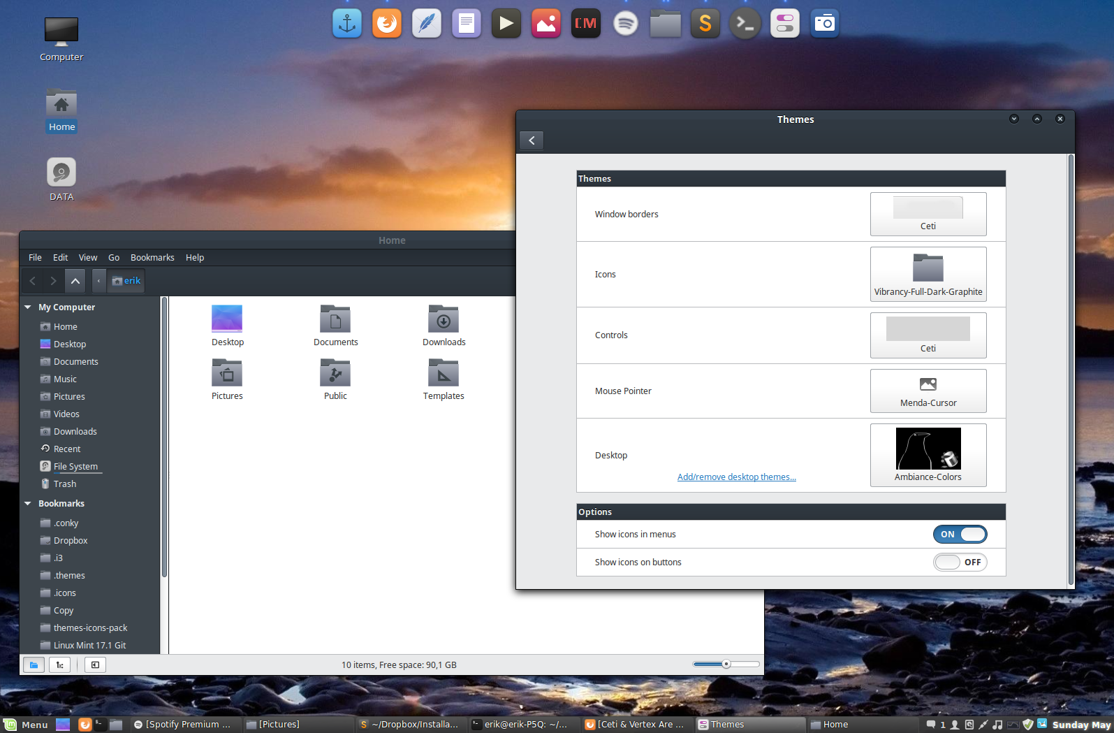Click the shield update manager tray icon
Viewport: 1114px width, 733px height.
(x=1027, y=725)
